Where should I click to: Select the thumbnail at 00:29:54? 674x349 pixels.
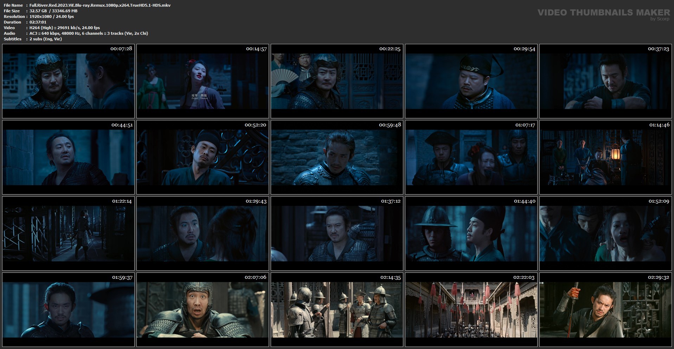(471, 81)
